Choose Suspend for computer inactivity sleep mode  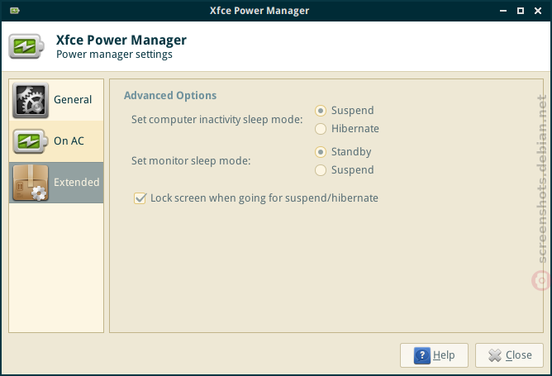pyautogui.click(x=345, y=111)
